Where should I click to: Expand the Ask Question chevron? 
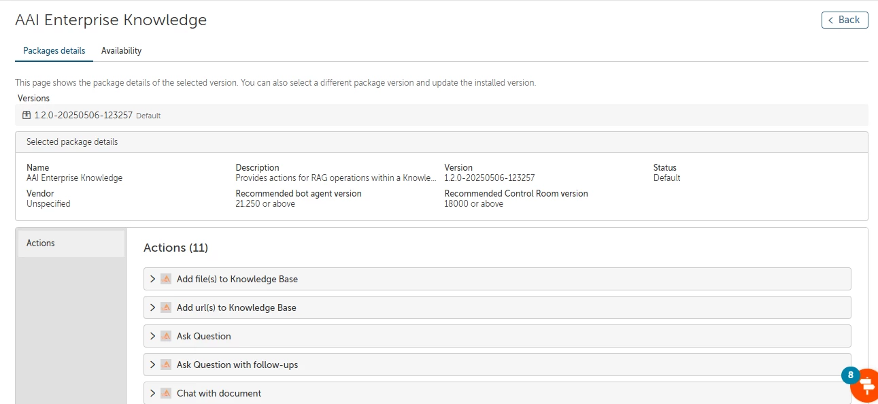click(153, 336)
